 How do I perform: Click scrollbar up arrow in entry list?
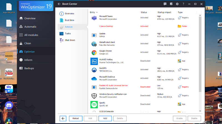click(x=200, y=15)
